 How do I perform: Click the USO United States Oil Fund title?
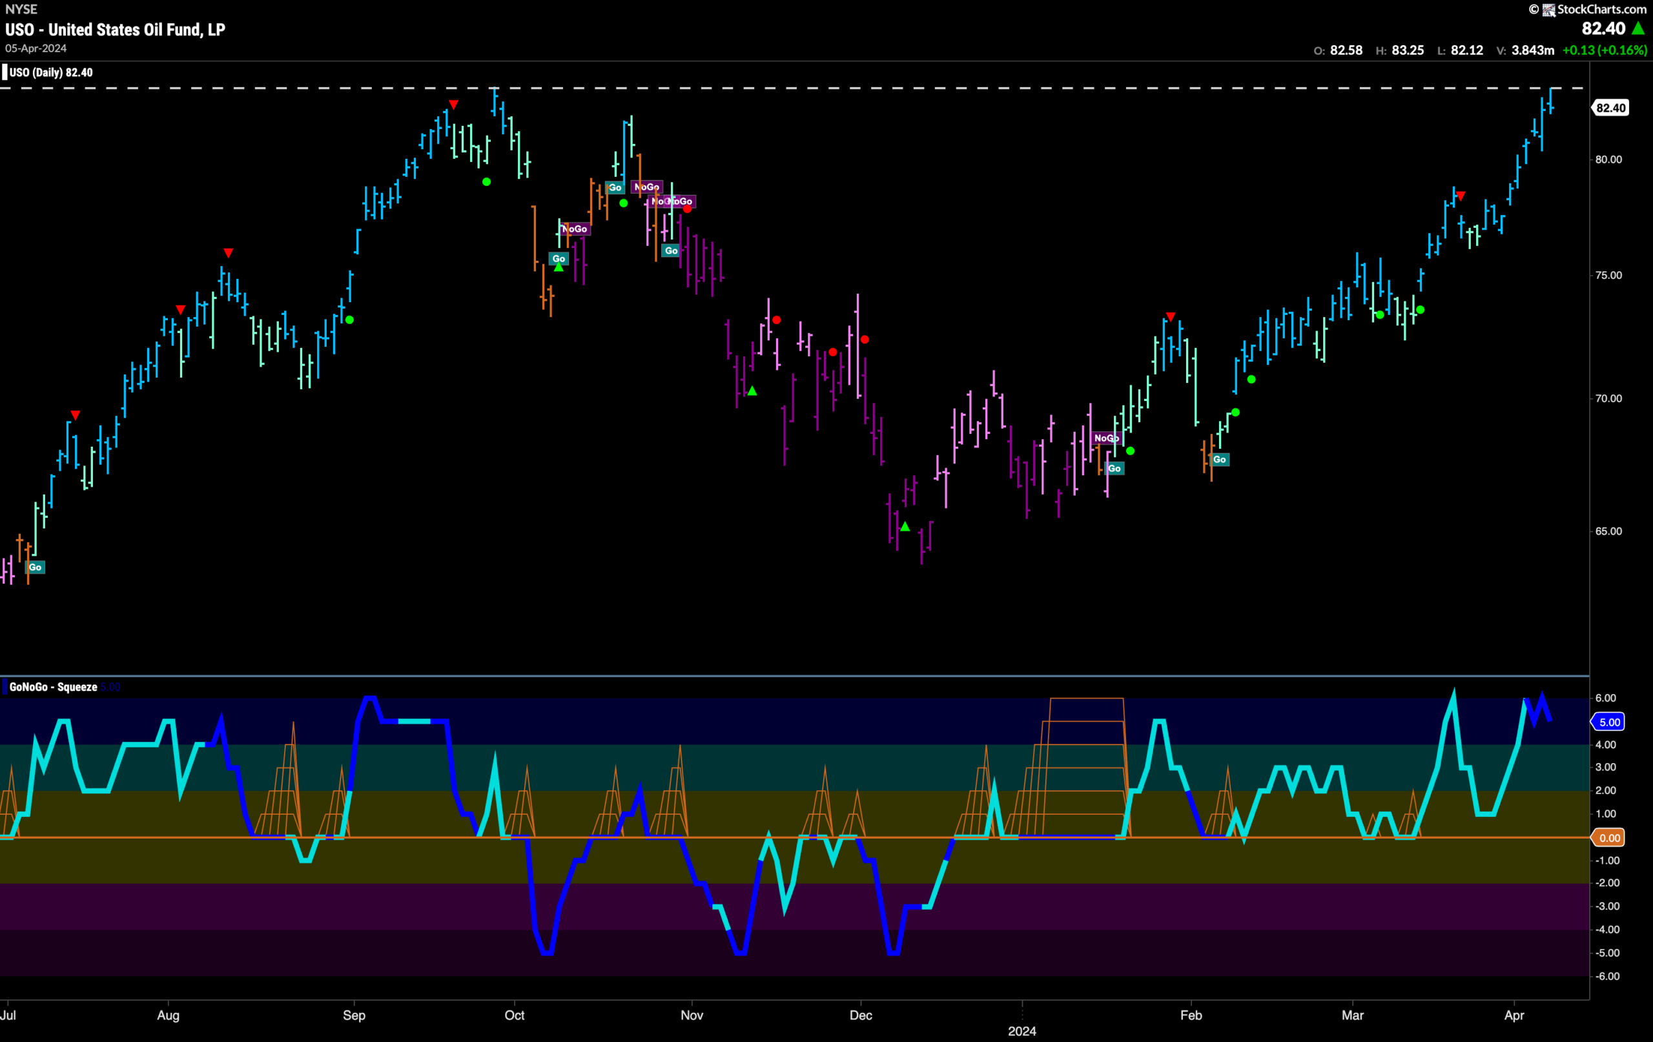[116, 30]
